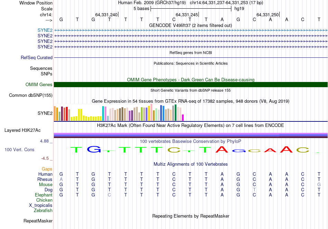Click the light-blue SYNE2 transcript label

45,30
